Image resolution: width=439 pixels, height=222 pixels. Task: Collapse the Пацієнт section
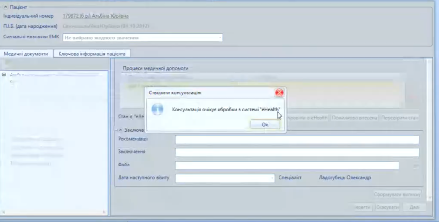click(x=5, y=7)
